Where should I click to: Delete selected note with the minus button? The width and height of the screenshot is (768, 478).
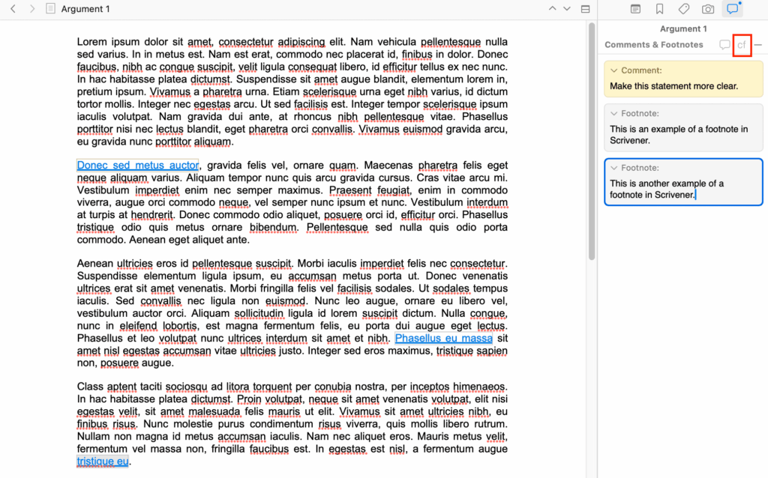(x=758, y=45)
